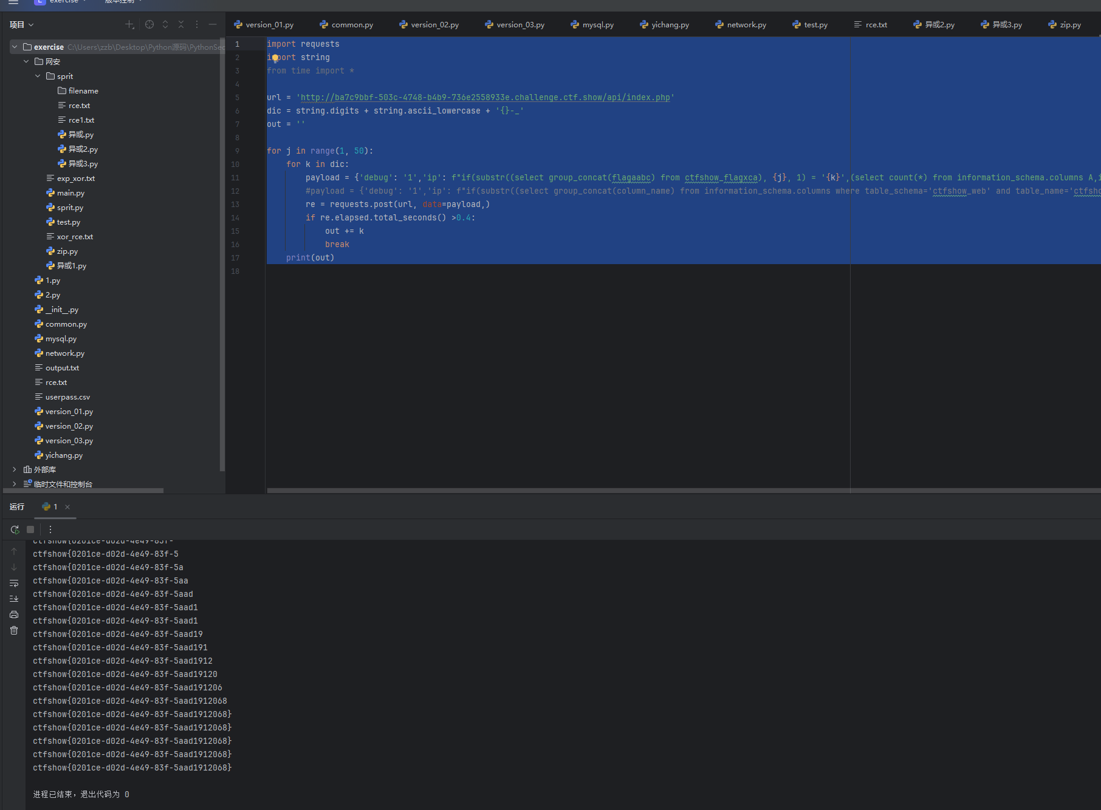Open the main hamburger menu
Image resolution: width=1101 pixels, height=810 pixels.
point(13,2)
